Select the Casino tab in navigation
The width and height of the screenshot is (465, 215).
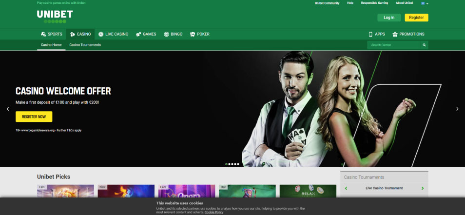80,34
